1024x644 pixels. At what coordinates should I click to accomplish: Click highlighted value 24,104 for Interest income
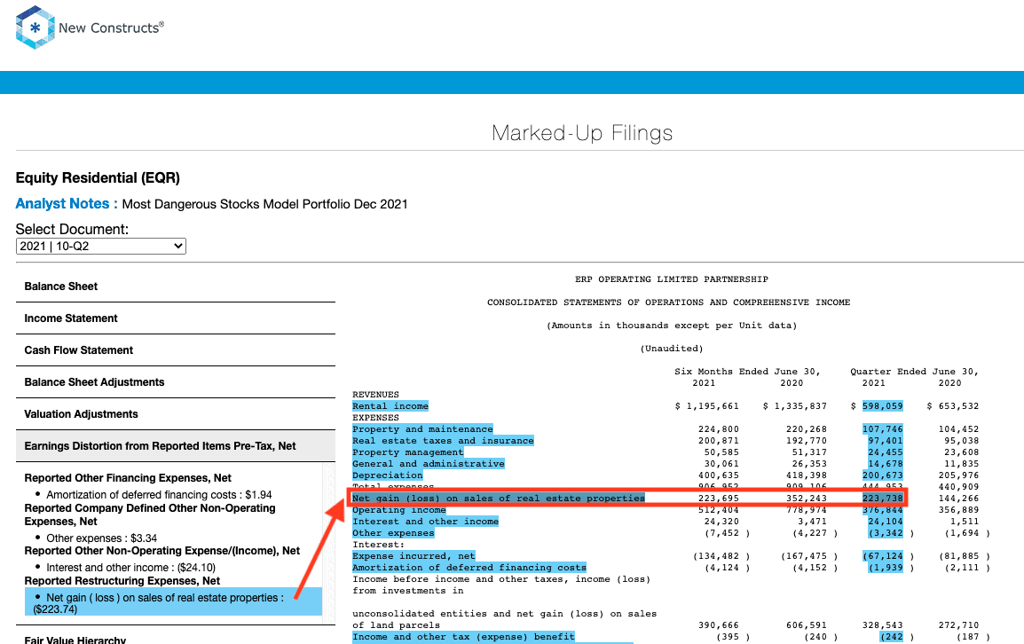[x=885, y=522]
